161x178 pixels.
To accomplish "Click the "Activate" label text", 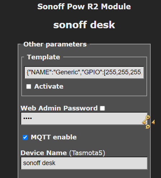I will pyautogui.click(x=49, y=86).
